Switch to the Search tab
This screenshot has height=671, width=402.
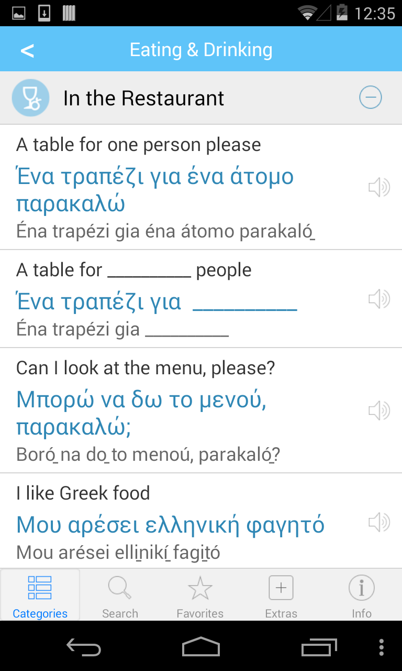pyautogui.click(x=120, y=596)
